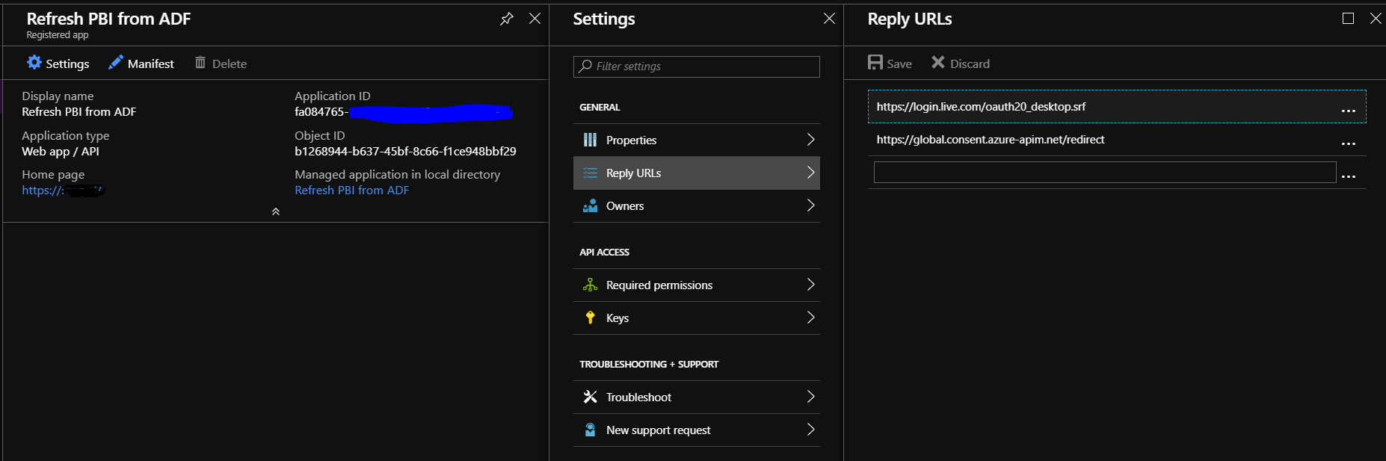The image size is (1386, 461).
Task: Select the Reply URLs settings item
Action: click(696, 173)
